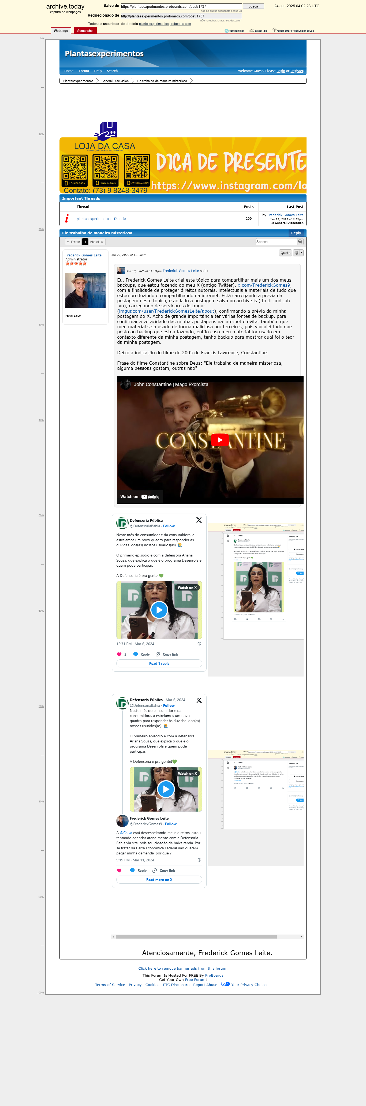
Task: Click the search magnifier icon in thread bar
Action: tap(300, 242)
